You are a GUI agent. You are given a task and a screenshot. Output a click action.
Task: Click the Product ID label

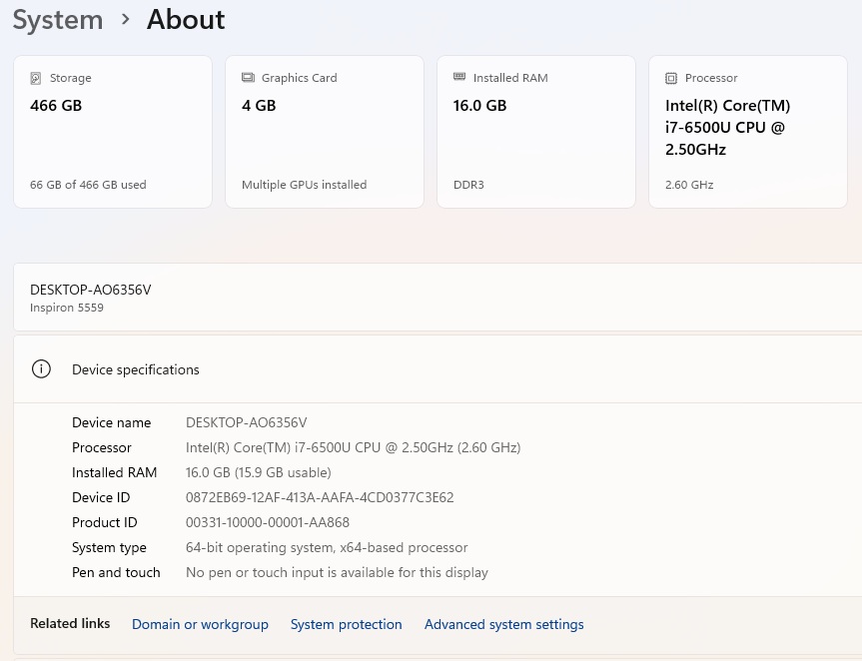click(x=105, y=522)
